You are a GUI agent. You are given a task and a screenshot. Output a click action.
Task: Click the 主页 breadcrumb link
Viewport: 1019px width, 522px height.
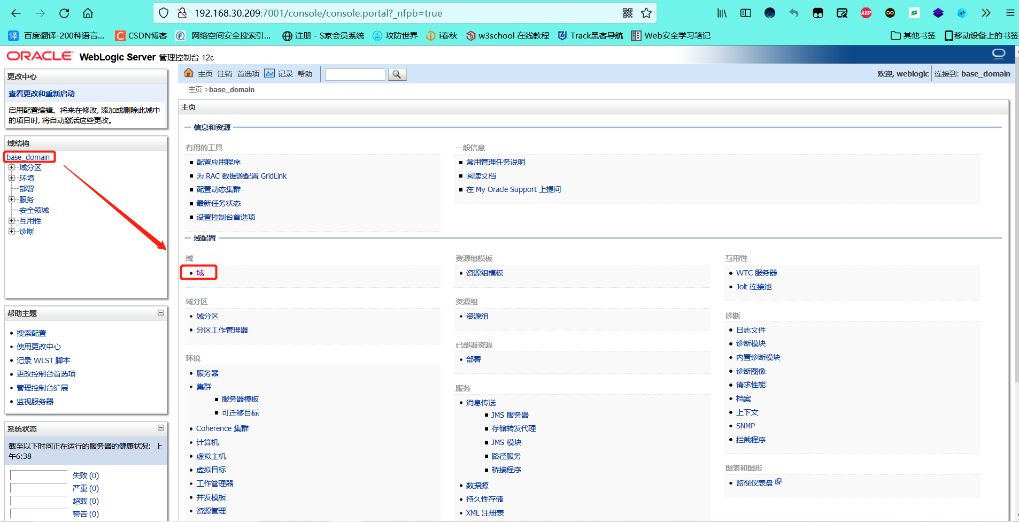coord(195,89)
